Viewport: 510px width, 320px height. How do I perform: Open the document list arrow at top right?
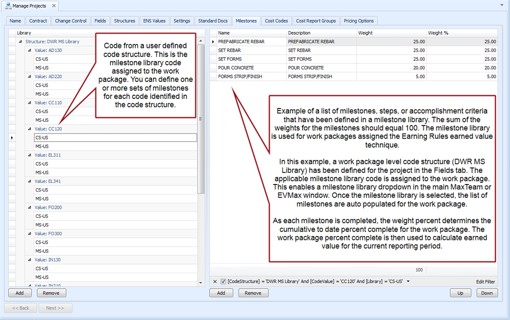(502, 5)
